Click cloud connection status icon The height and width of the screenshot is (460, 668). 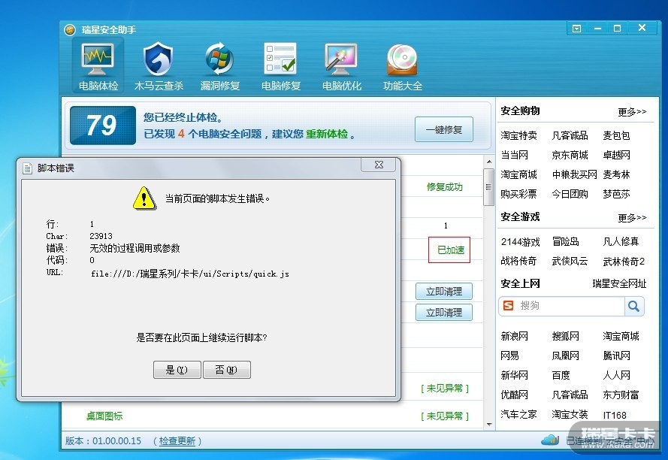(549, 440)
